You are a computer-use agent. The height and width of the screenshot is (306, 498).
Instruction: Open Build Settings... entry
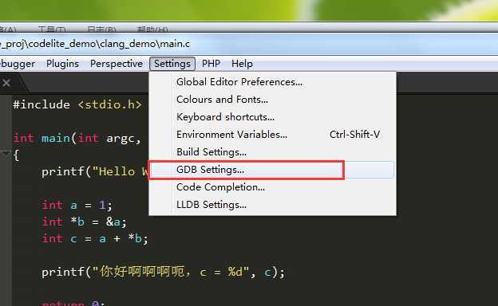(272, 152)
